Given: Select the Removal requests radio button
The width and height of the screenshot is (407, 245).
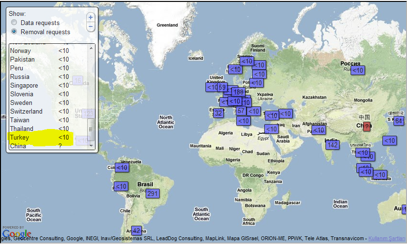Looking at the screenshot, I should (x=14, y=32).
